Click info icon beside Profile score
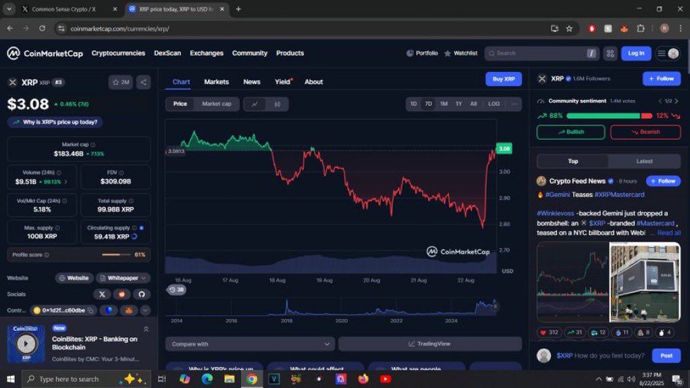The width and height of the screenshot is (690, 388). tap(47, 255)
